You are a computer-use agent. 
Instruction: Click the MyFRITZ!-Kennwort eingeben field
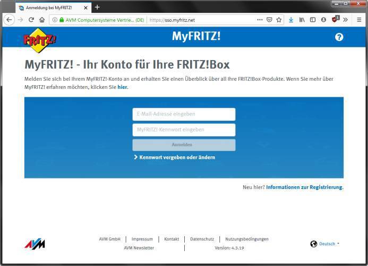point(184,130)
